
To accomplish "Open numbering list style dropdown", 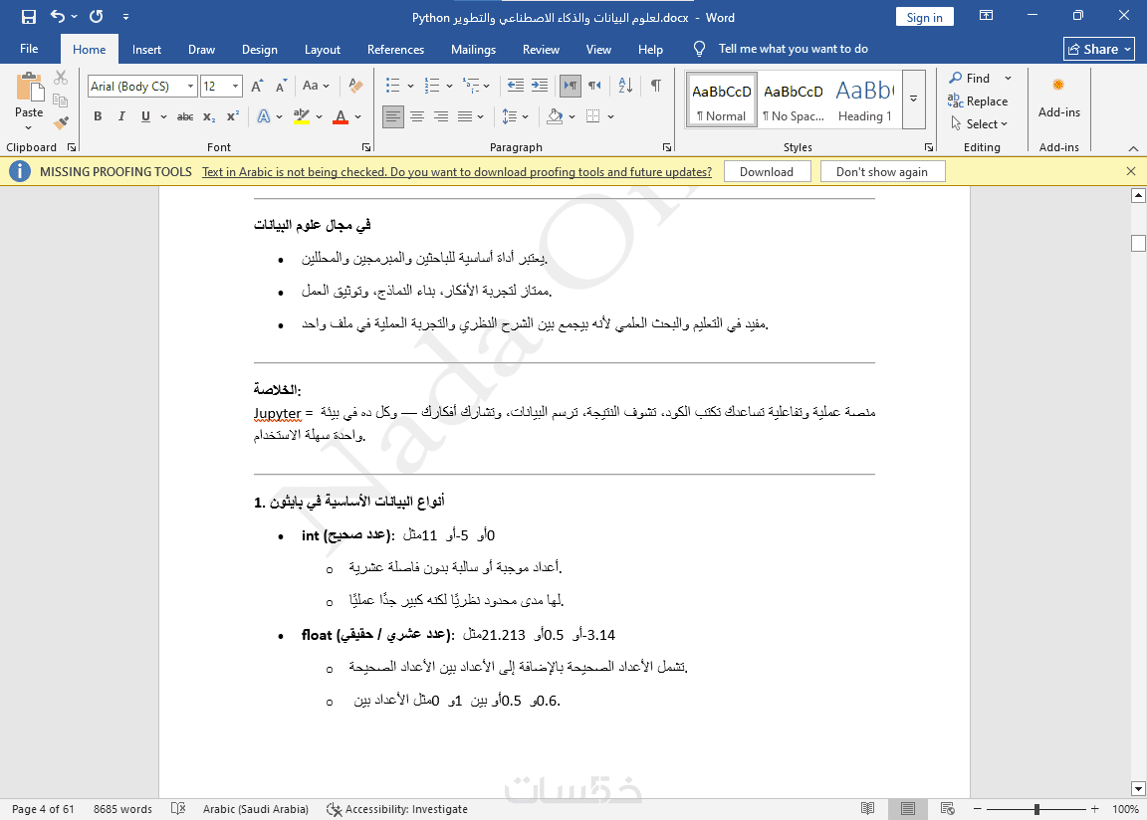I will 449,87.
